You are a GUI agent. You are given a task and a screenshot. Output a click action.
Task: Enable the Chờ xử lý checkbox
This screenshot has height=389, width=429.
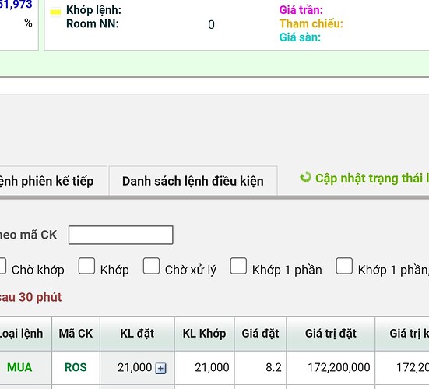point(151,266)
